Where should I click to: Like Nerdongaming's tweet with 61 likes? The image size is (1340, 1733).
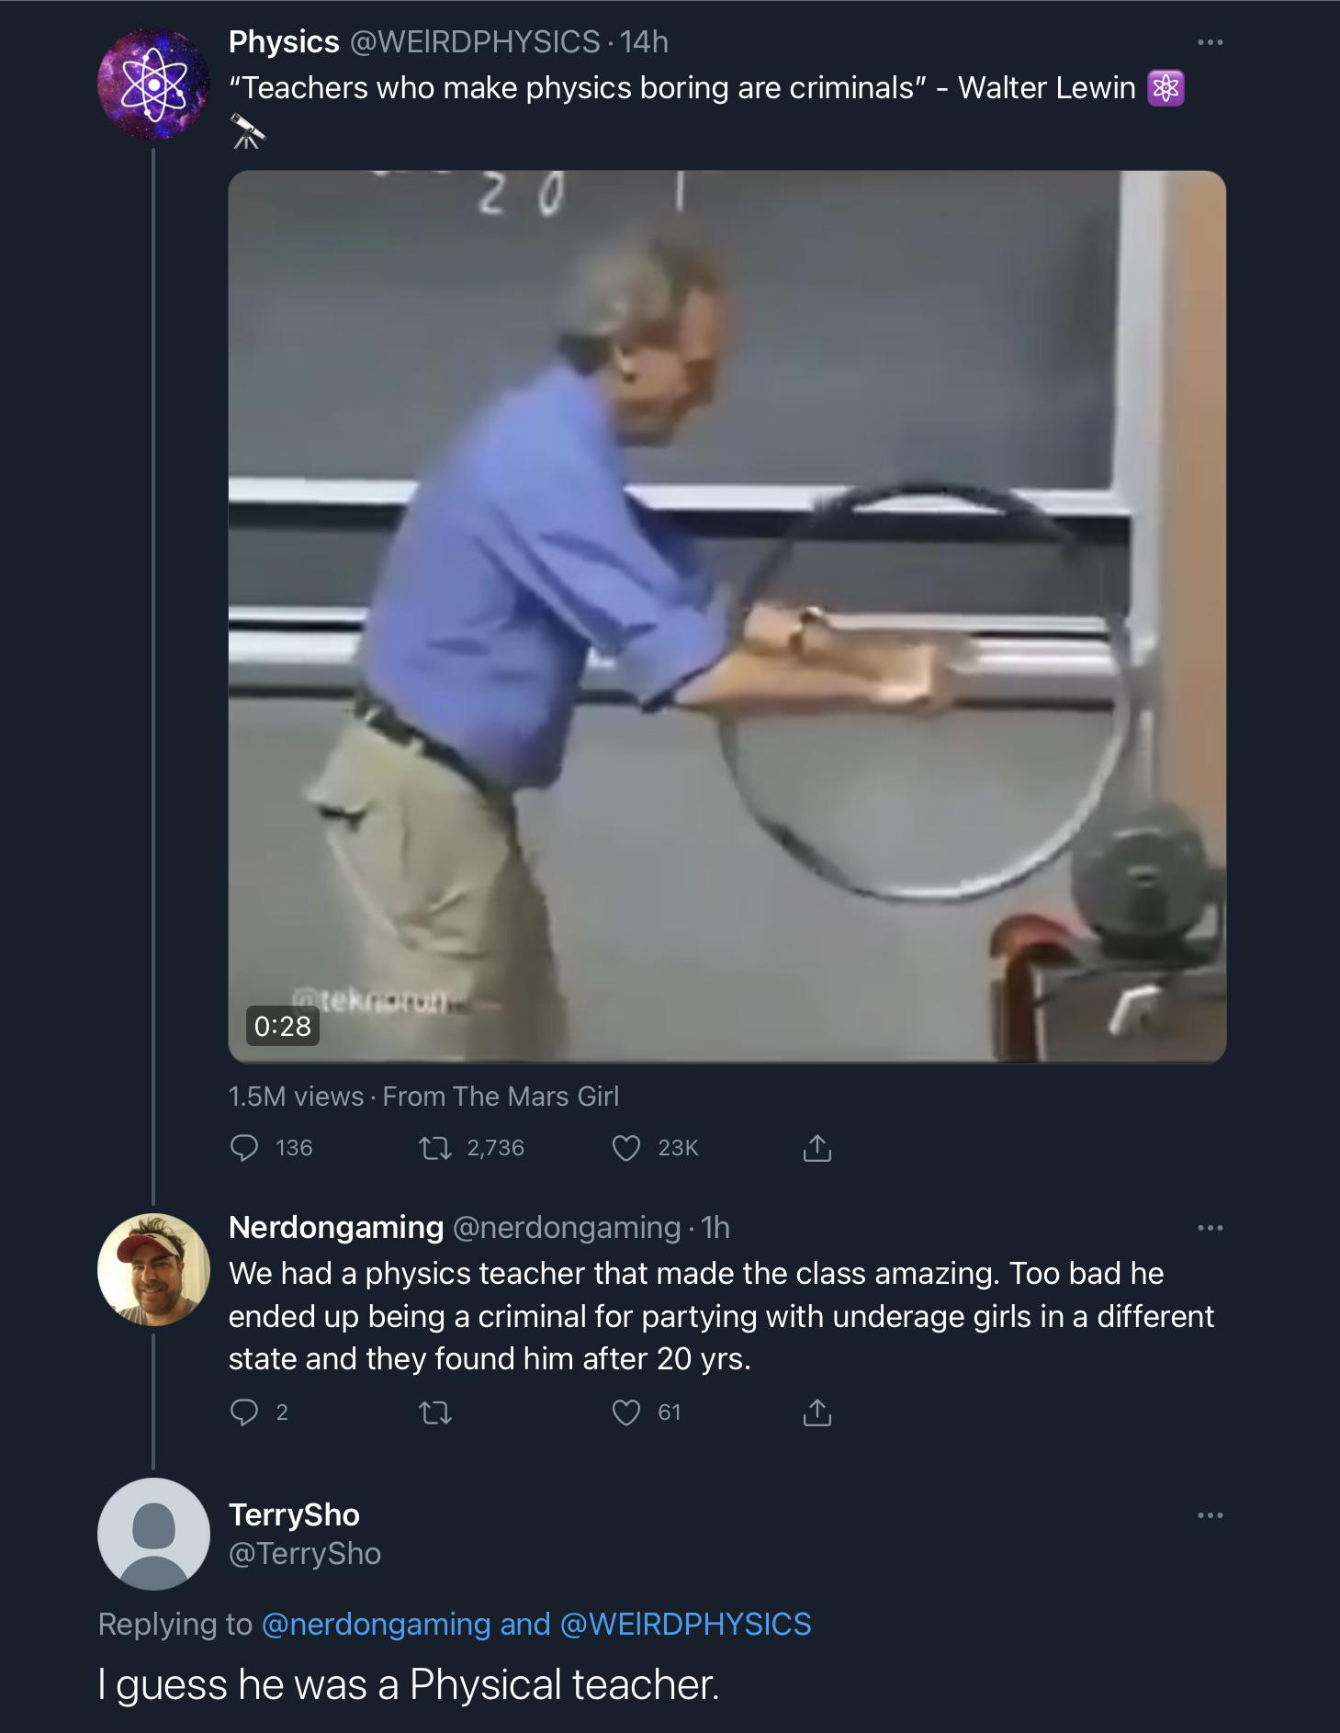626,1412
